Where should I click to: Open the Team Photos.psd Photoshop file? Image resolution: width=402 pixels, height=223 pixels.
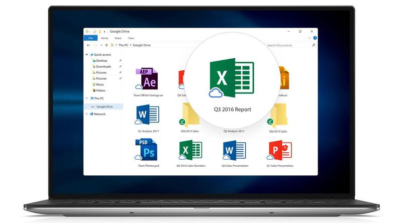point(146,150)
